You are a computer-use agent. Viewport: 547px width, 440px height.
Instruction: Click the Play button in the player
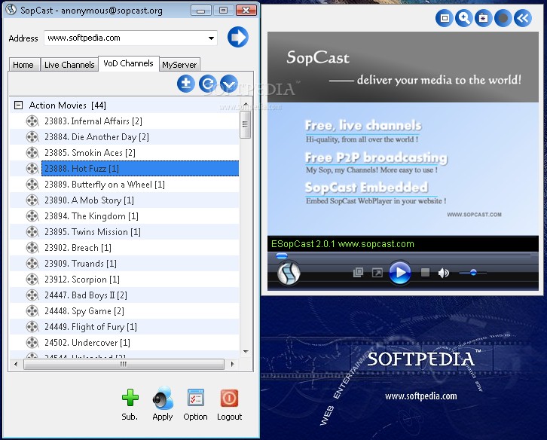click(x=400, y=273)
